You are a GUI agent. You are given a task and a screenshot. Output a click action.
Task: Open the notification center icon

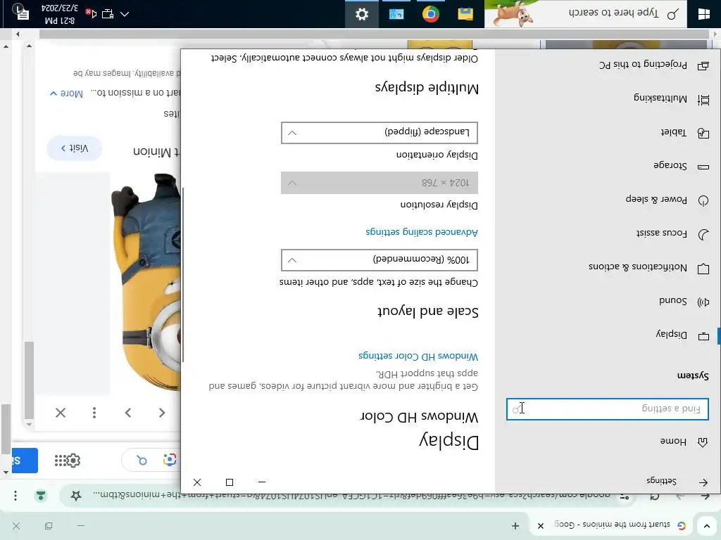[x=21, y=13]
